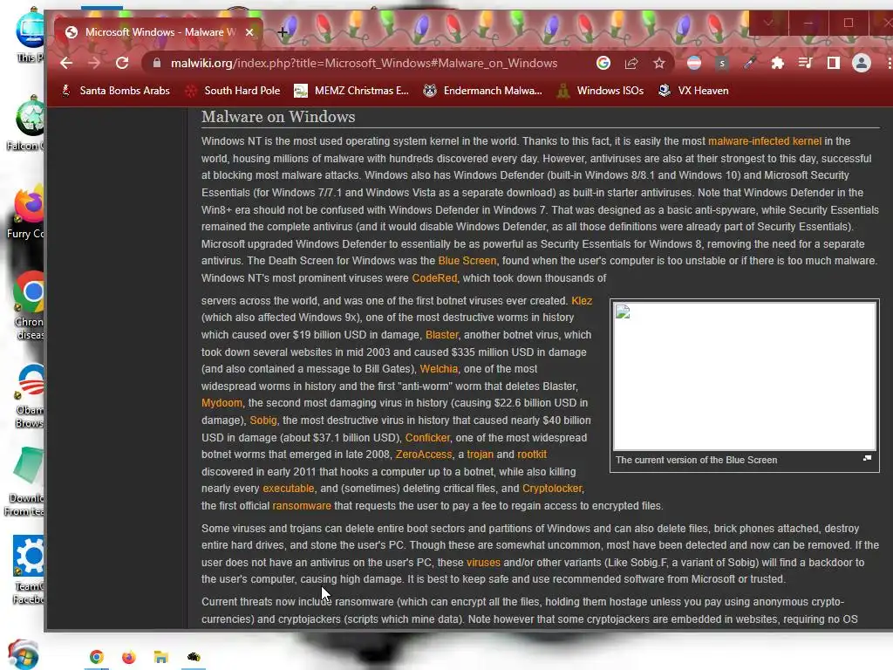
Task: Open MEMZ Christmas E... bookmark
Action: [351, 91]
